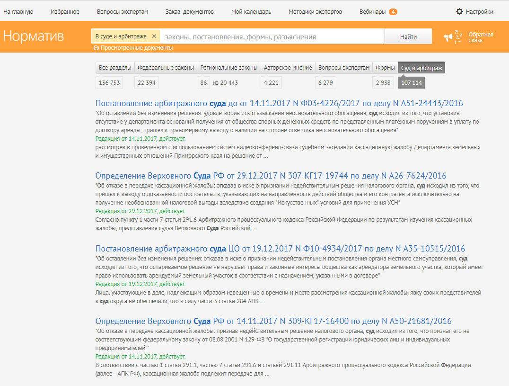Click the description about неосновательного обогащения
The width and height of the screenshot is (509, 386).
pos(287,122)
